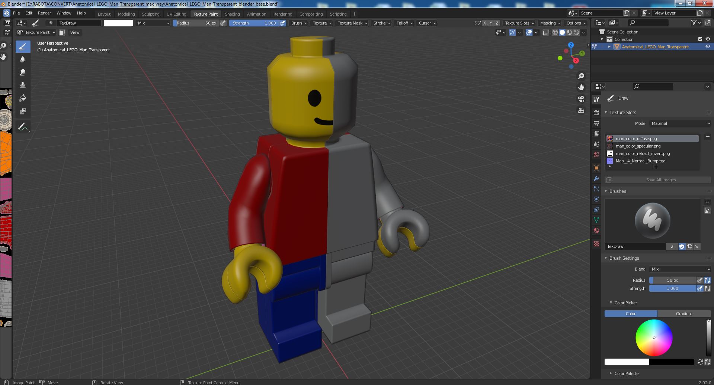Image resolution: width=714 pixels, height=385 pixels.
Task: Duplicate the TexDraw brush
Action: pos(689,246)
